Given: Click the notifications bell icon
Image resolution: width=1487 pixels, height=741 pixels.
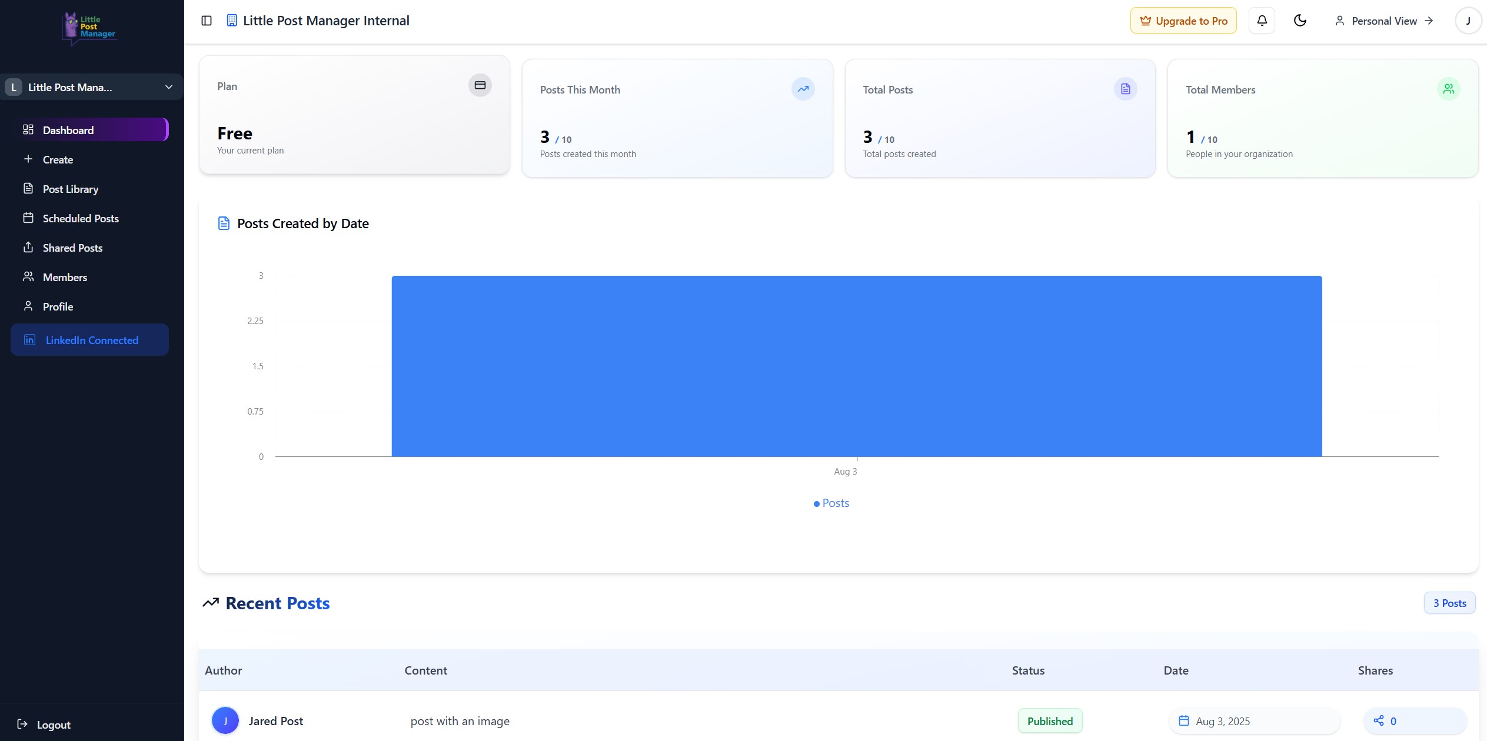Looking at the screenshot, I should tap(1262, 21).
